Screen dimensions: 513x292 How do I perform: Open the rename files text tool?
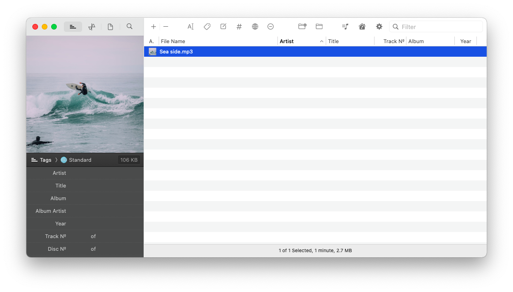click(191, 27)
